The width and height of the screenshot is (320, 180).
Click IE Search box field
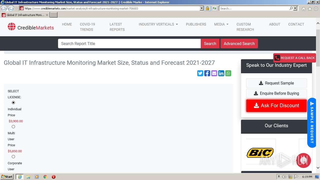254,8
